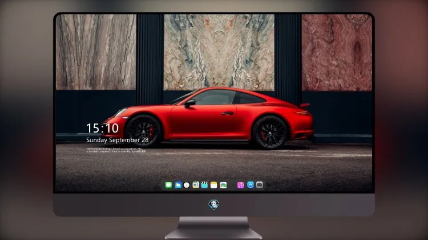Viewport: 428px width, 240px height.
Task: Launch the Weather app from the dock
Action: click(x=178, y=185)
